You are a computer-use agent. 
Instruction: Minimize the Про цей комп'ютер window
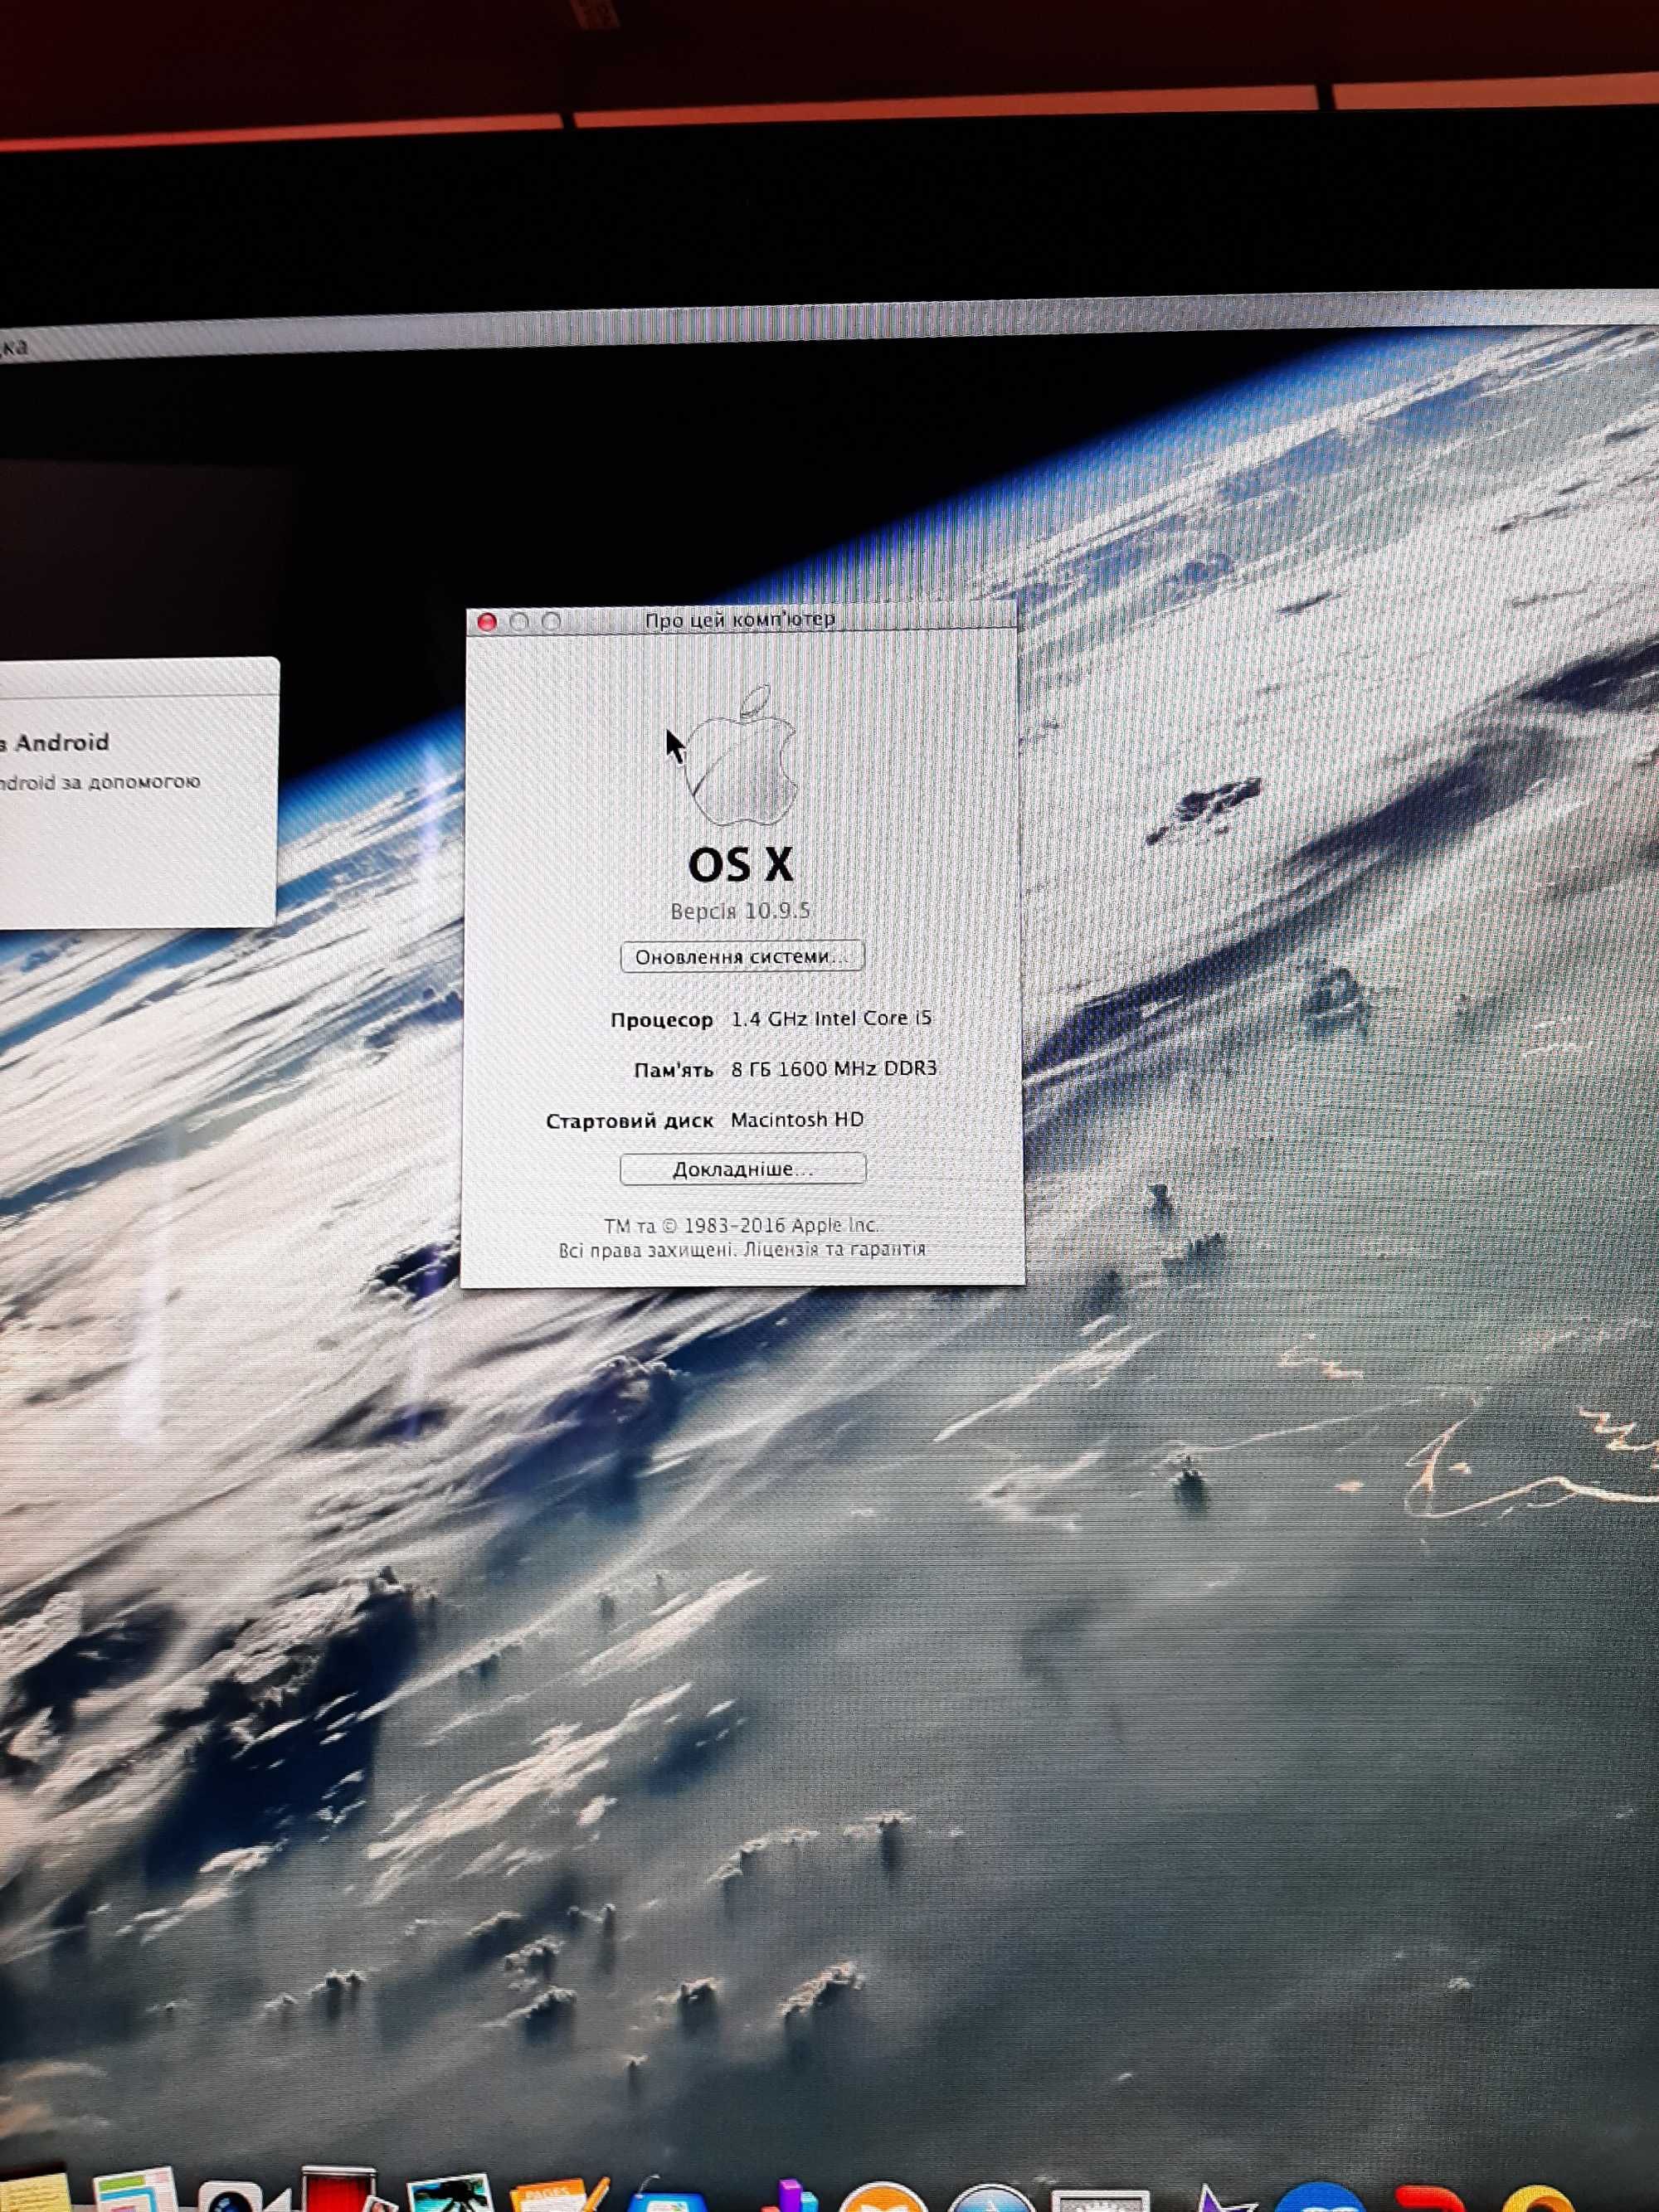[x=519, y=621]
